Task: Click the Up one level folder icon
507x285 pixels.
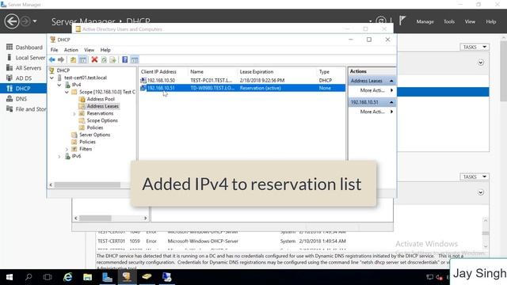Action: [x=74, y=60]
